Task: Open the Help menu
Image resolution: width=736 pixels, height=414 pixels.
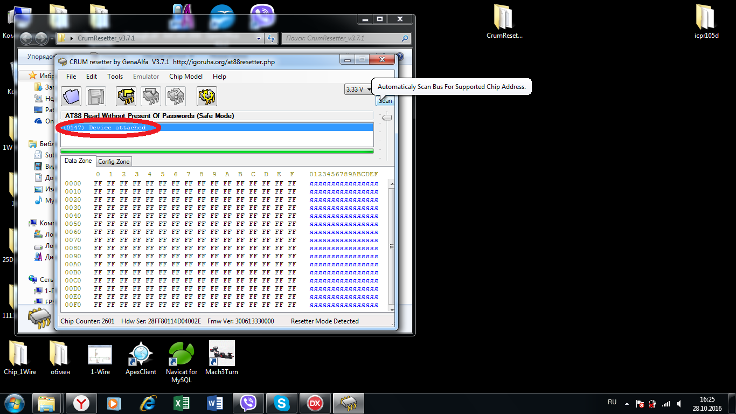Action: (x=219, y=77)
